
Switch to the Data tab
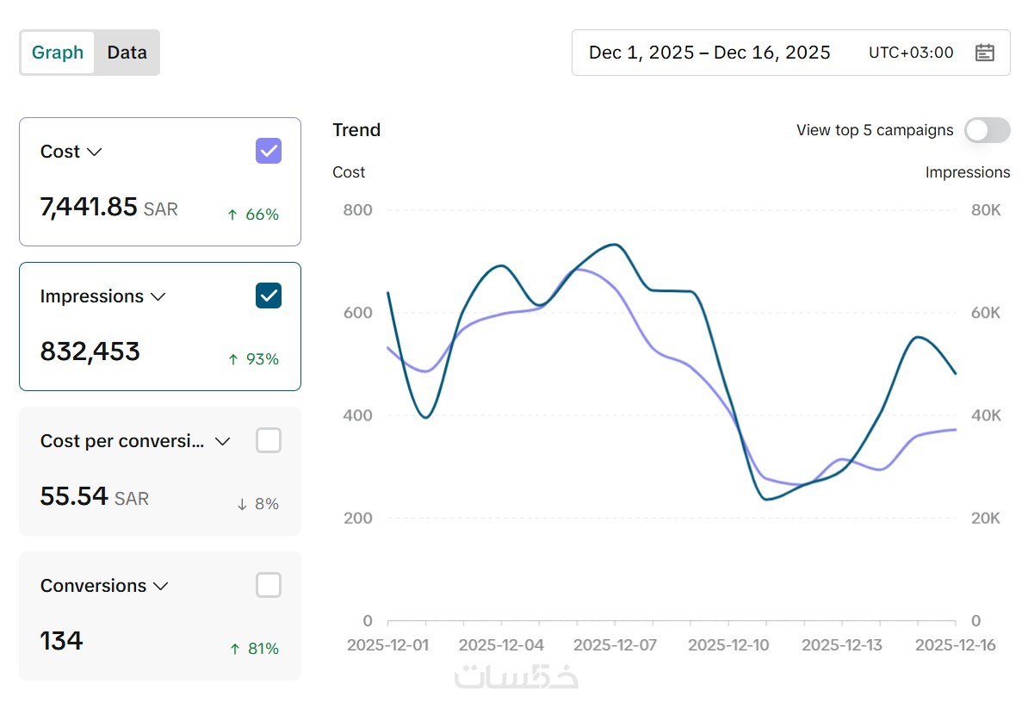(x=127, y=53)
